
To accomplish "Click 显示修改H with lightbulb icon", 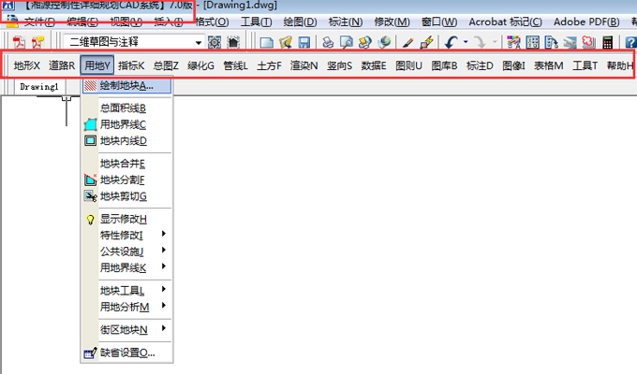I will [x=123, y=219].
